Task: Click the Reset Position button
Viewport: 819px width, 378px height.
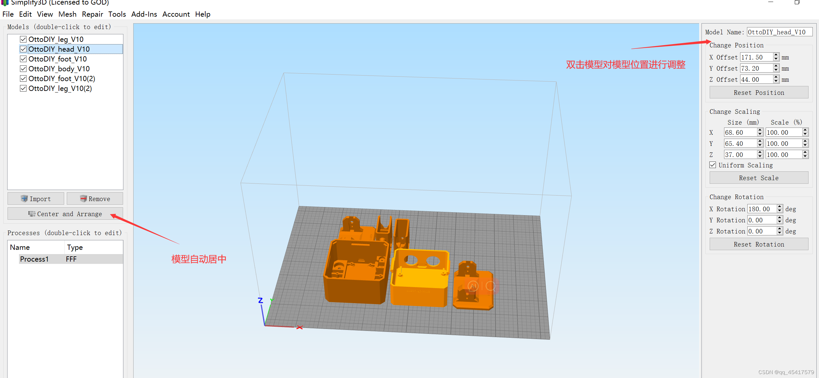Action: (x=759, y=92)
